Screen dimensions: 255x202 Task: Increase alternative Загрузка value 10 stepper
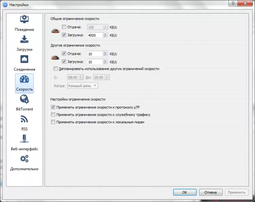coord(105,60)
